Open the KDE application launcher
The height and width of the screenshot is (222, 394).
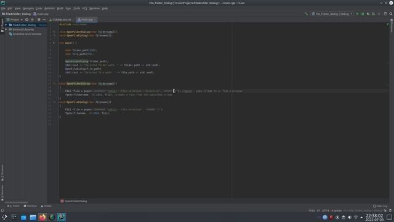click(x=4, y=217)
